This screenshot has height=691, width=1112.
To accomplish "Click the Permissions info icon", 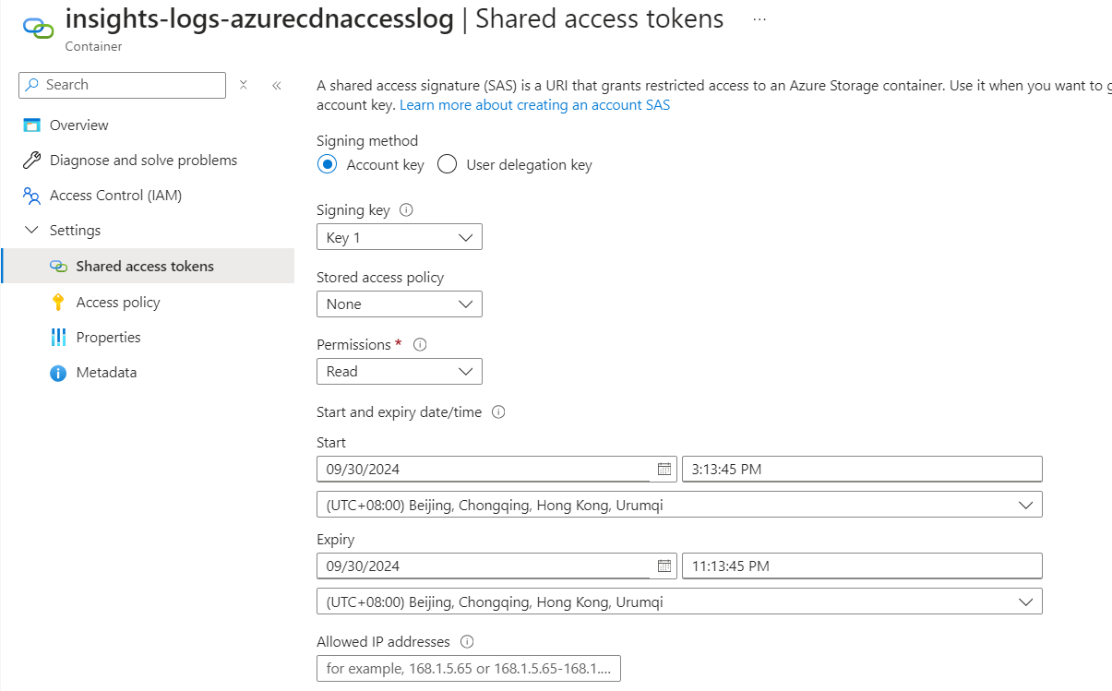I will pos(420,345).
